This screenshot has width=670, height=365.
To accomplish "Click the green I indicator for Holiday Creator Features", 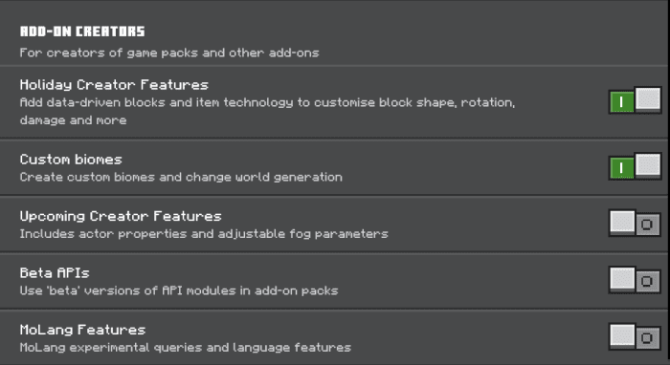I will [621, 102].
